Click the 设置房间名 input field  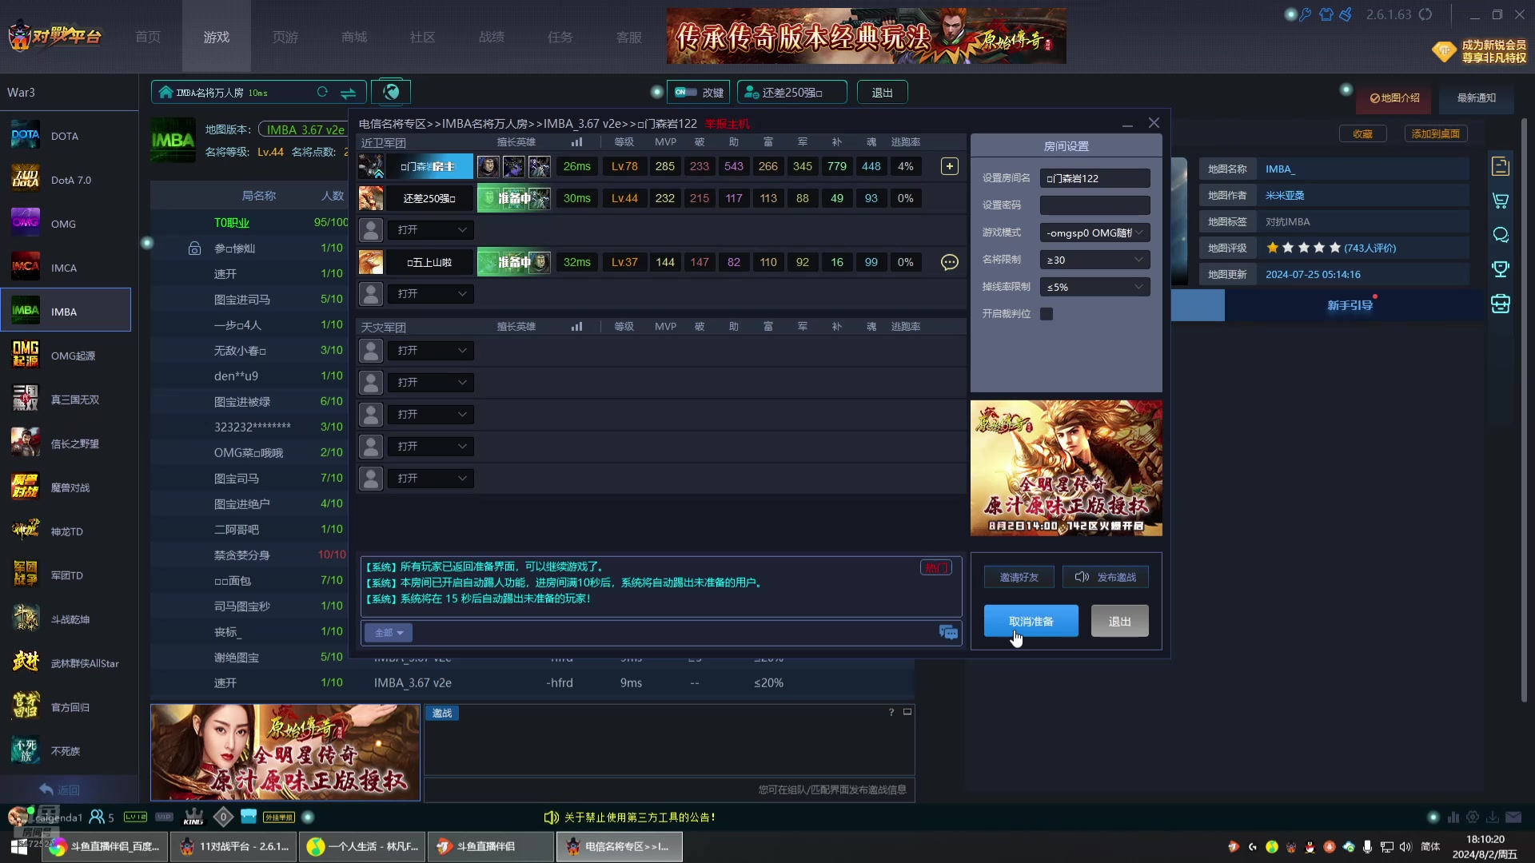pos(1094,178)
